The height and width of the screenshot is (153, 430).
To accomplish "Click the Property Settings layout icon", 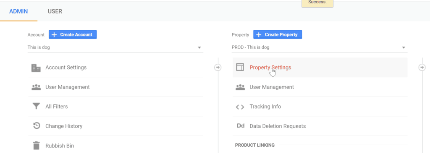I will click(240, 67).
